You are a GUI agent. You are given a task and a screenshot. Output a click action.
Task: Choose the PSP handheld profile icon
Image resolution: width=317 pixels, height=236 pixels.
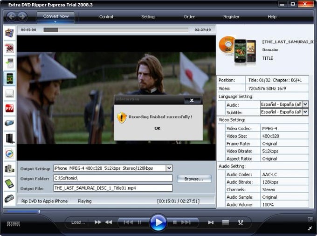click(x=9, y=123)
